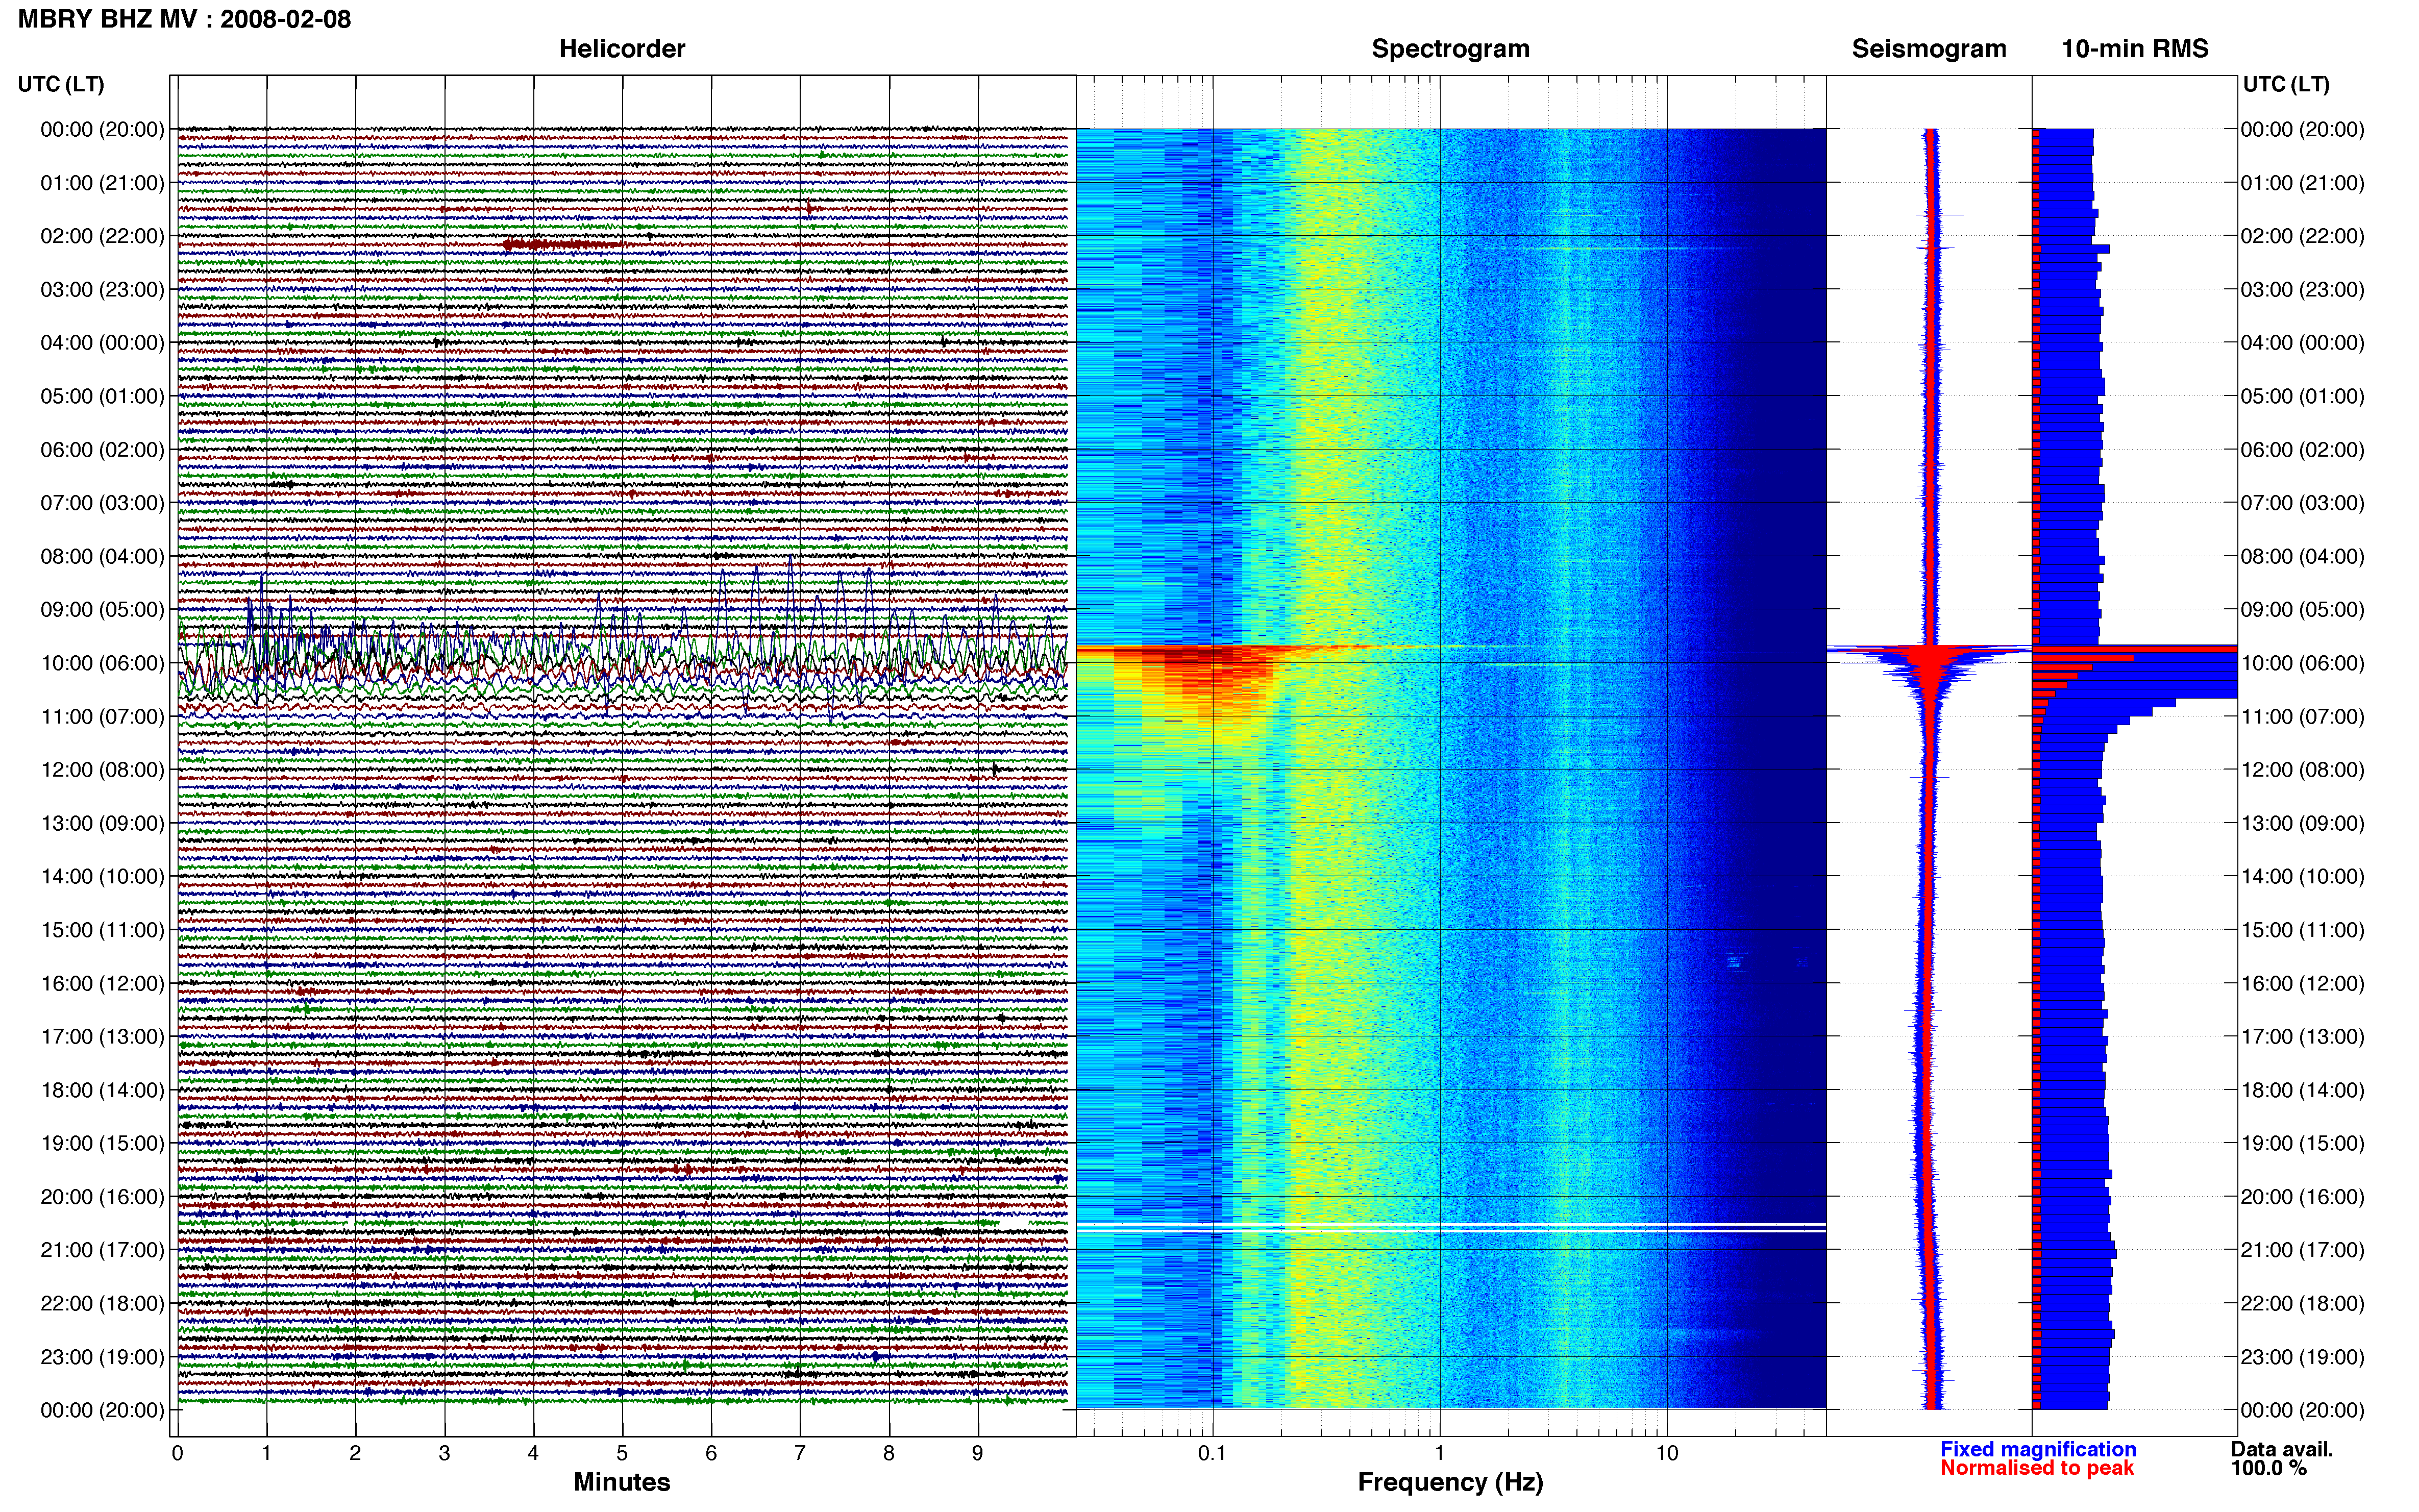Click the right '21:00 (17:00)' time label

click(2302, 1250)
